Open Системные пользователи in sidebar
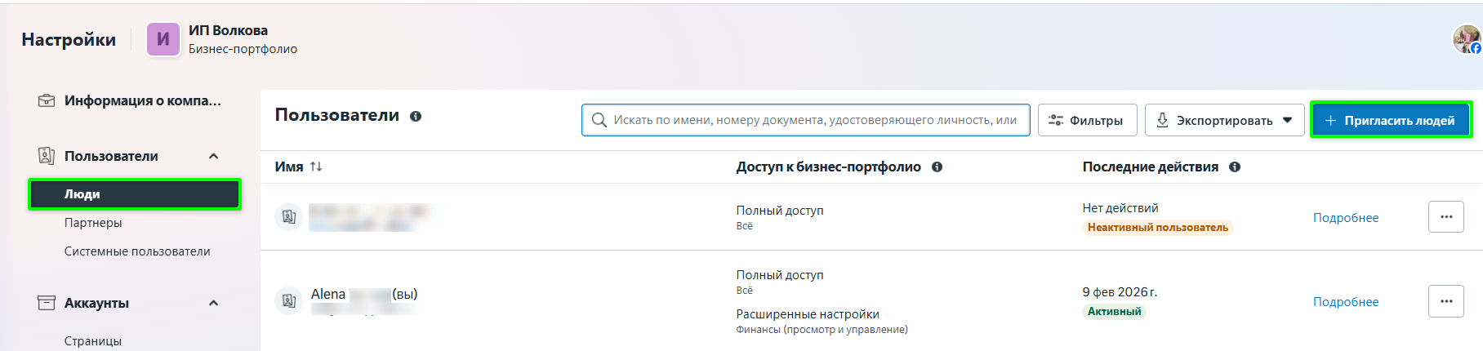 coord(137,251)
